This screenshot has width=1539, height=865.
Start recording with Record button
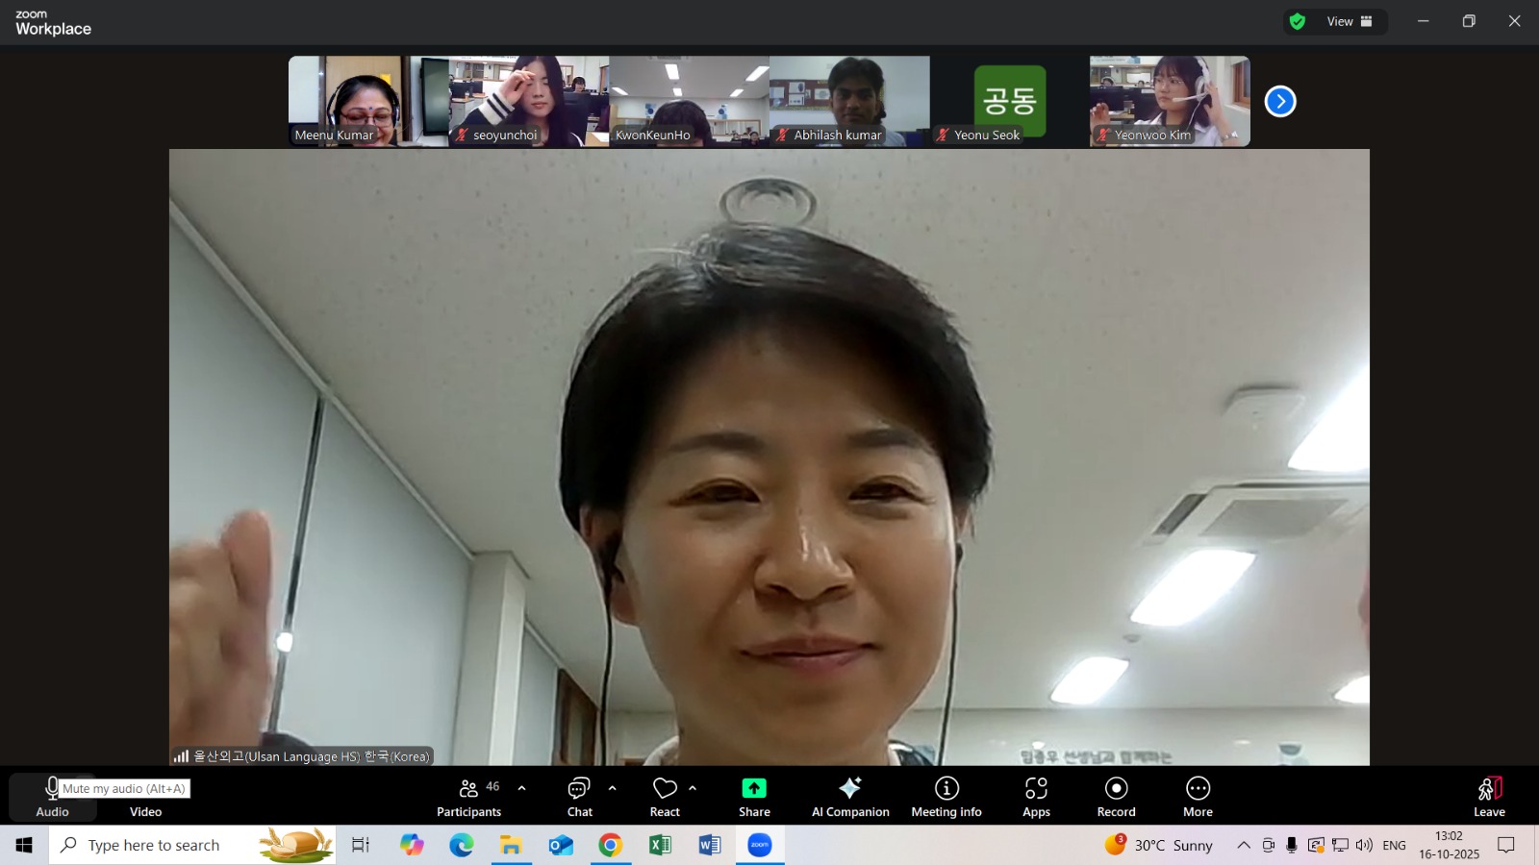click(x=1116, y=797)
